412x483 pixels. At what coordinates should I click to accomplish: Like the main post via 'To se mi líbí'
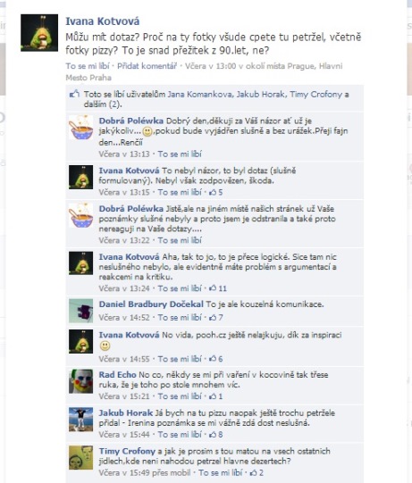click(88, 66)
